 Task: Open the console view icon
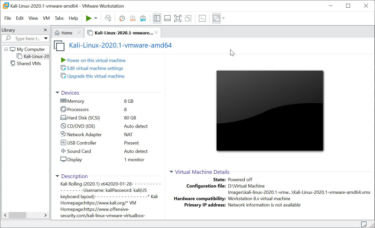pyautogui.click(x=202, y=18)
